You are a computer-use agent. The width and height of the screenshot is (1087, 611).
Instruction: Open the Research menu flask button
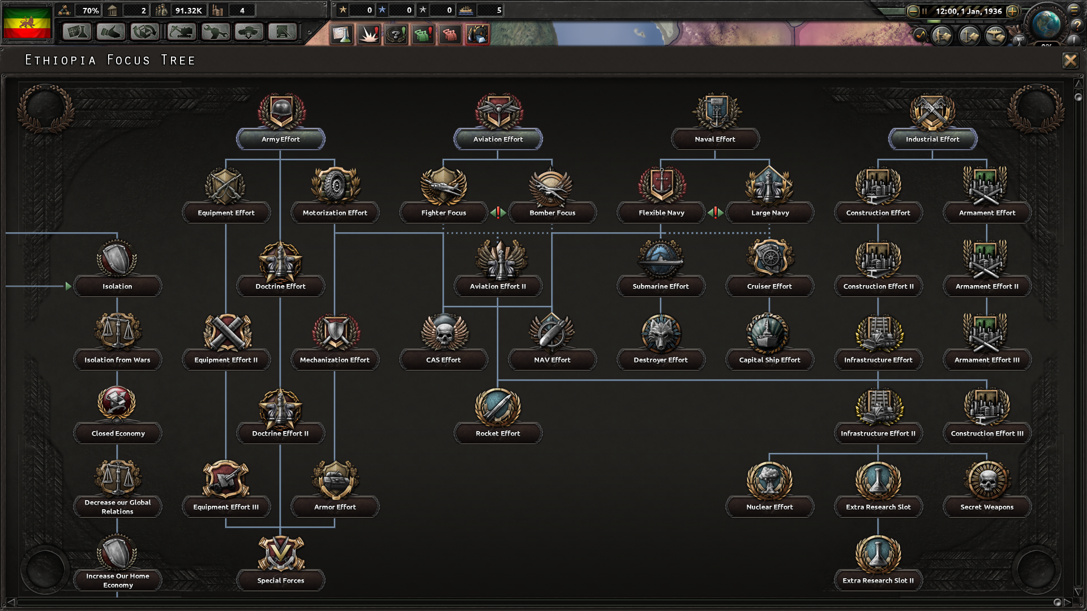point(77,32)
